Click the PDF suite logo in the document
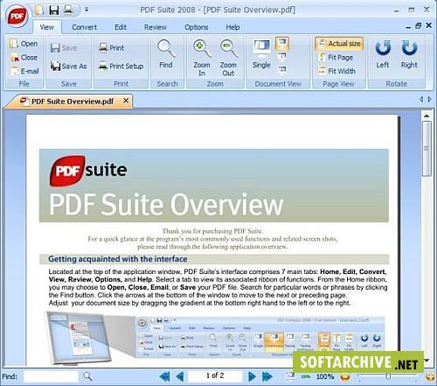 pos(88,171)
